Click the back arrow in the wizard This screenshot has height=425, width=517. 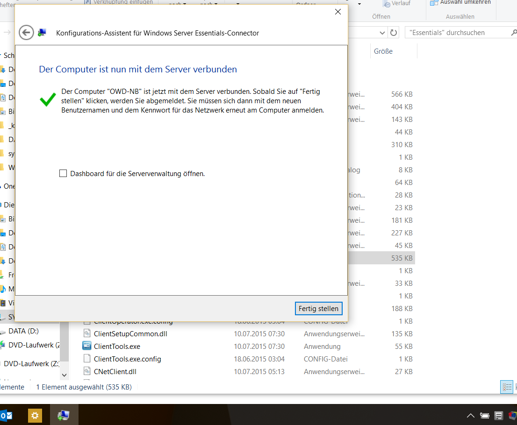point(26,33)
